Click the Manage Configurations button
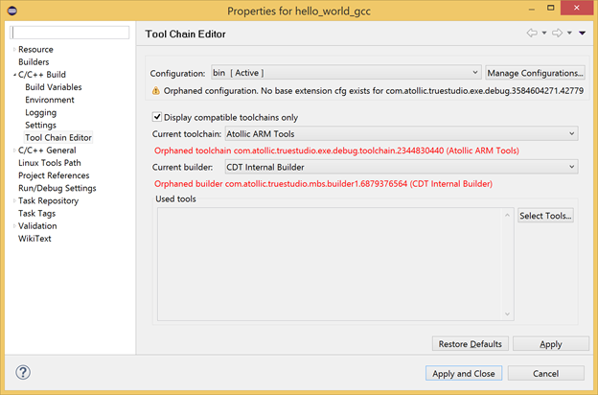598x395 pixels. pyautogui.click(x=535, y=73)
